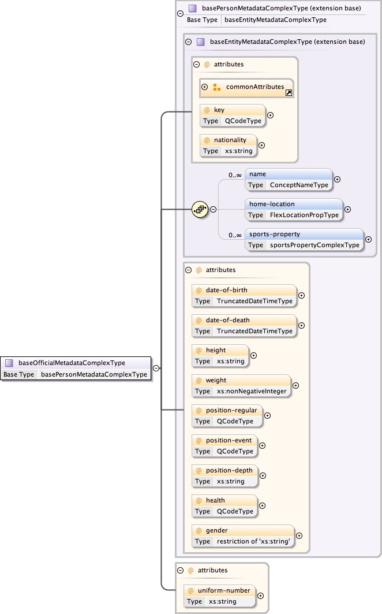This screenshot has height=614, width=382.
Task: Expand the nationality attribute details
Action: click(261, 146)
